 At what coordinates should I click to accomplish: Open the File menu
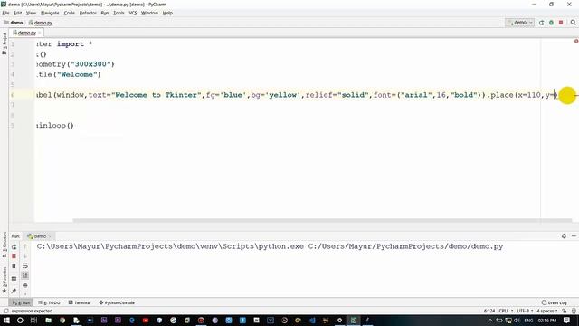tap(5, 13)
